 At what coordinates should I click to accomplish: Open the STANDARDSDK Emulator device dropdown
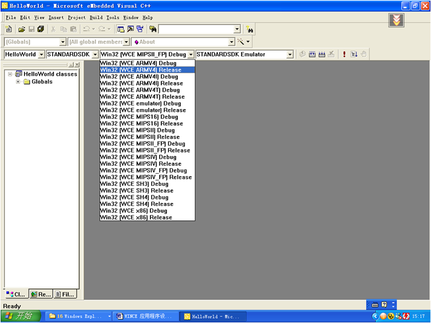[x=290, y=55]
